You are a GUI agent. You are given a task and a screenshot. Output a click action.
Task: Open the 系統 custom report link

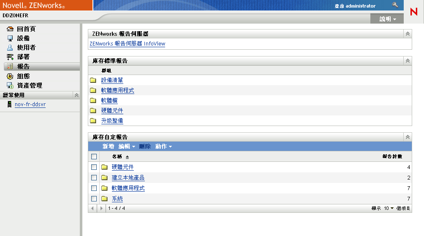(x=117, y=199)
